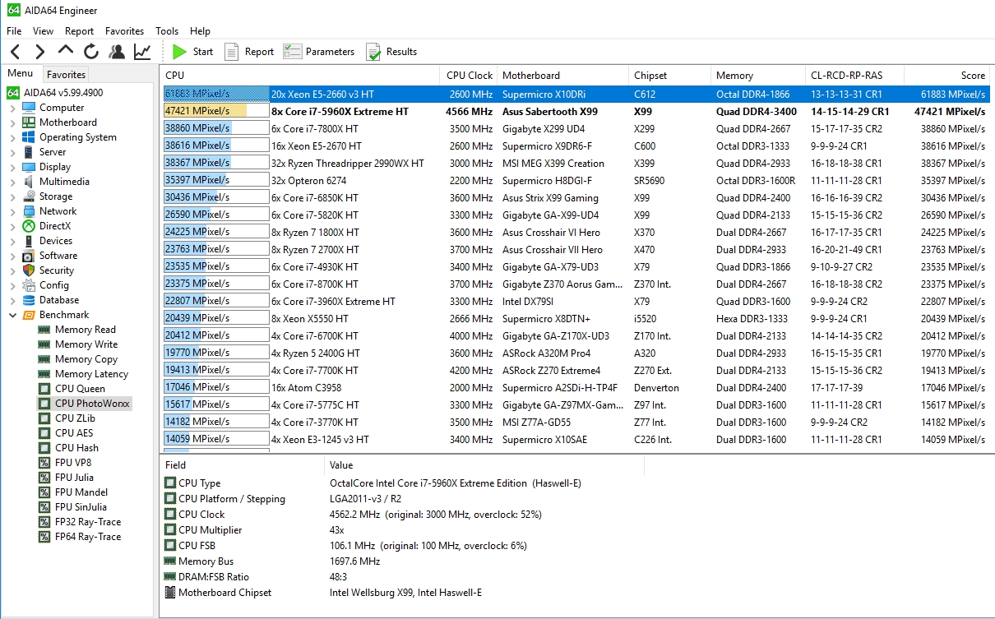Open the Report toolbar button
The image size is (995, 619).
pos(249,52)
